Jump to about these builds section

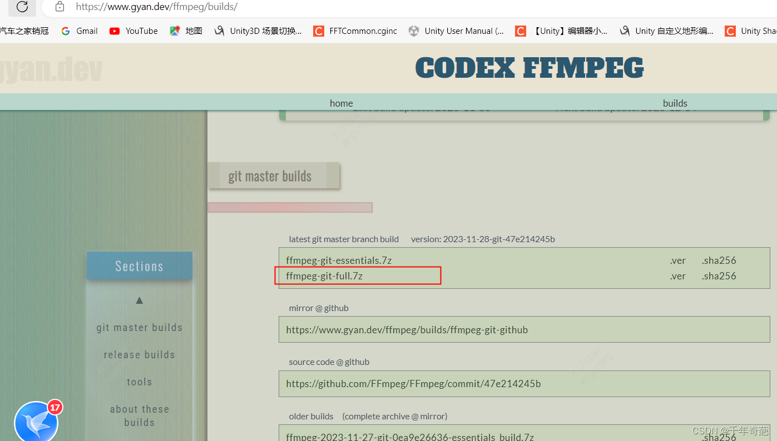(x=139, y=415)
